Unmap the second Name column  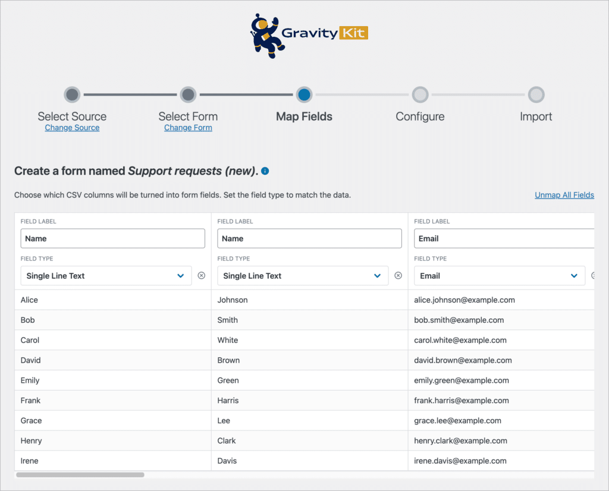tap(398, 275)
